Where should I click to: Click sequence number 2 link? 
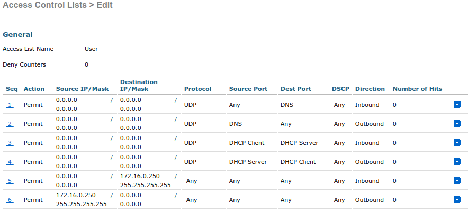point(10,124)
